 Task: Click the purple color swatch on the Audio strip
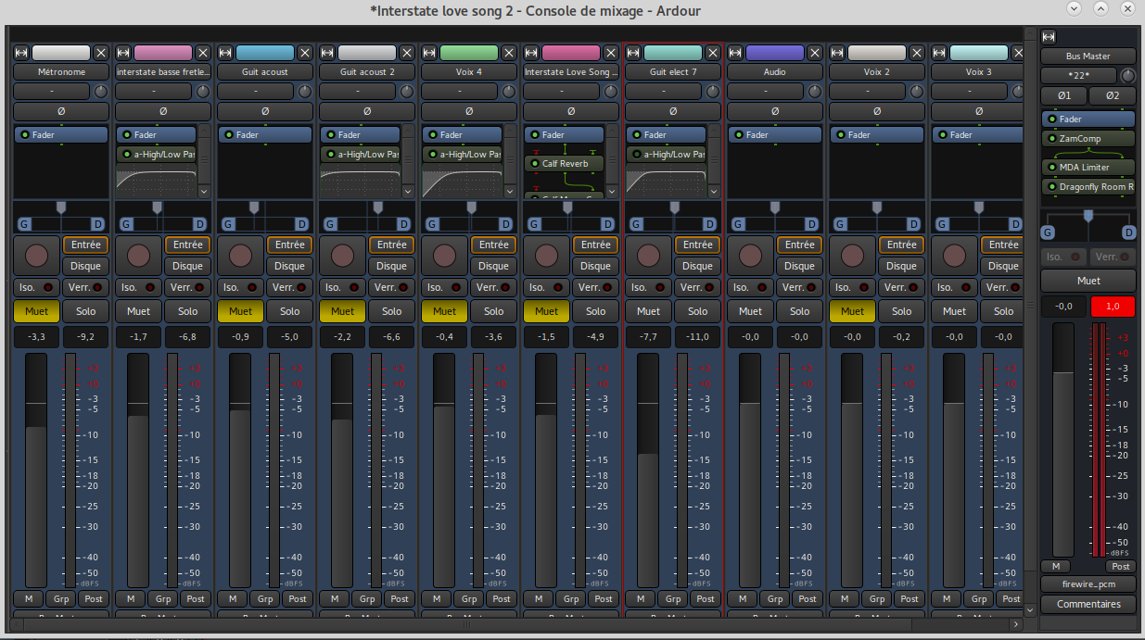click(774, 53)
